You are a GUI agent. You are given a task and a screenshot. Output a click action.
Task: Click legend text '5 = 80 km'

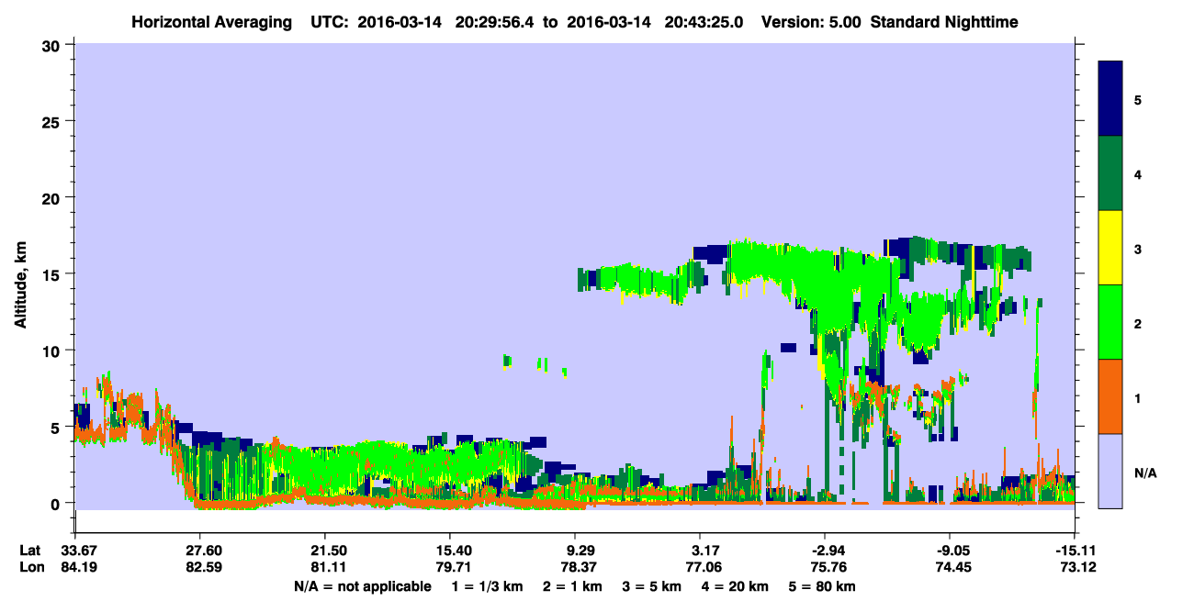(823, 586)
